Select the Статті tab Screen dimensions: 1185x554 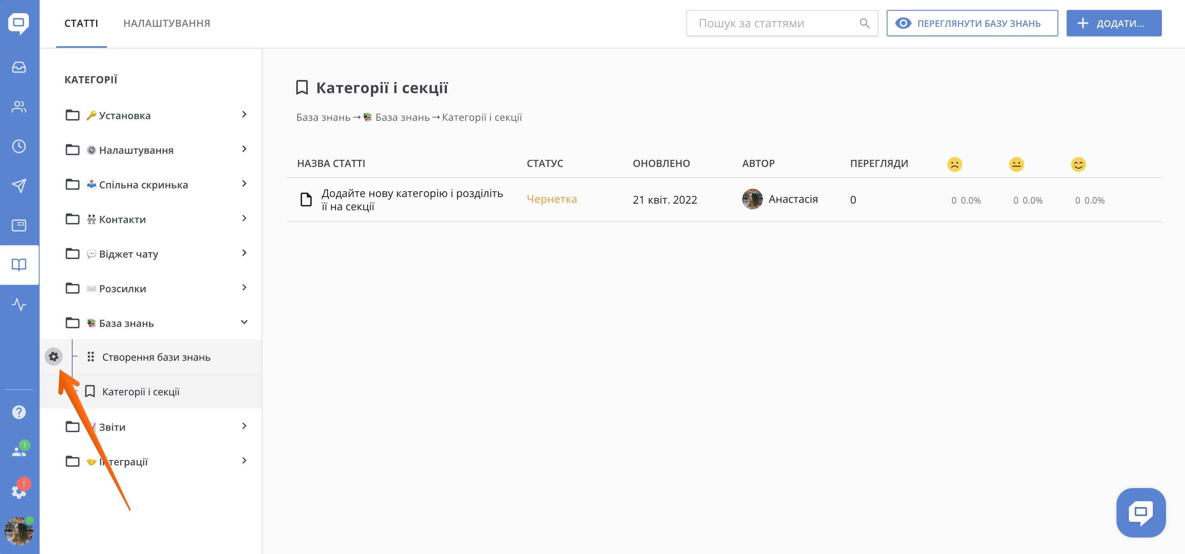pyautogui.click(x=81, y=23)
